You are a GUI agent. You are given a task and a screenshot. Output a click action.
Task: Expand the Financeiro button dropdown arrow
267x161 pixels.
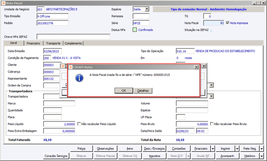(213, 149)
